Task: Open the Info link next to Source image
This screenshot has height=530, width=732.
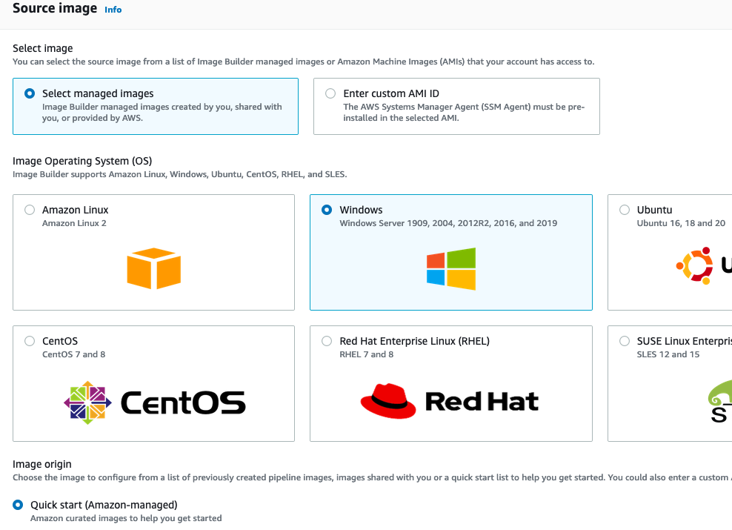Action: [113, 10]
